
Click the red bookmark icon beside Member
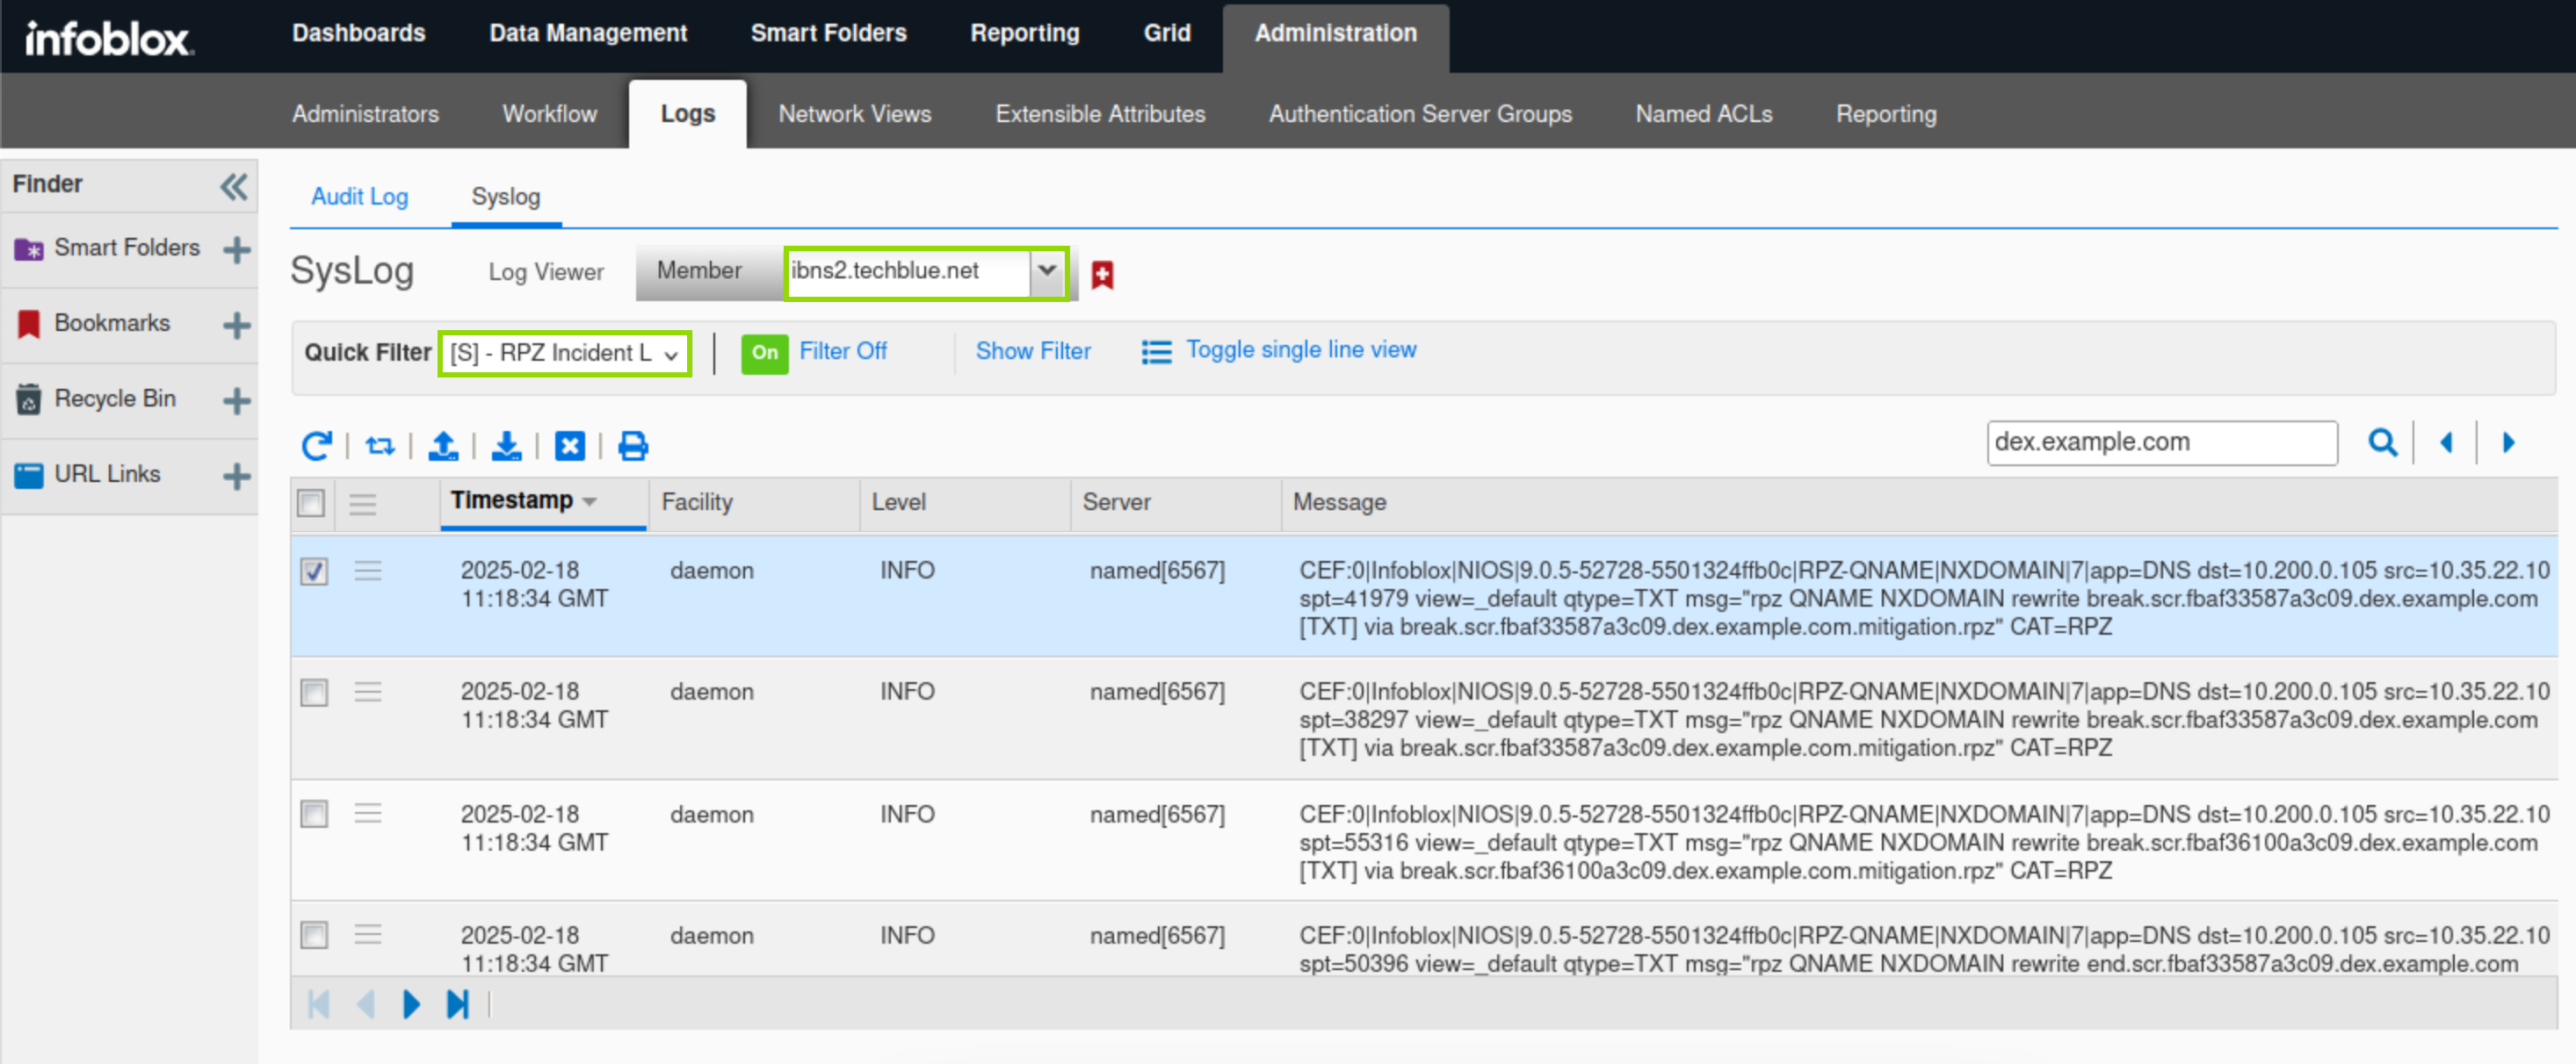tap(1102, 275)
